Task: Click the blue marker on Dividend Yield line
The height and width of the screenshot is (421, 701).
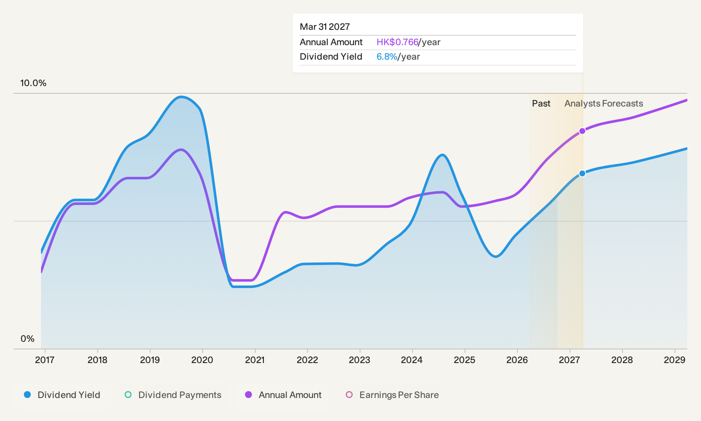Action: point(582,173)
